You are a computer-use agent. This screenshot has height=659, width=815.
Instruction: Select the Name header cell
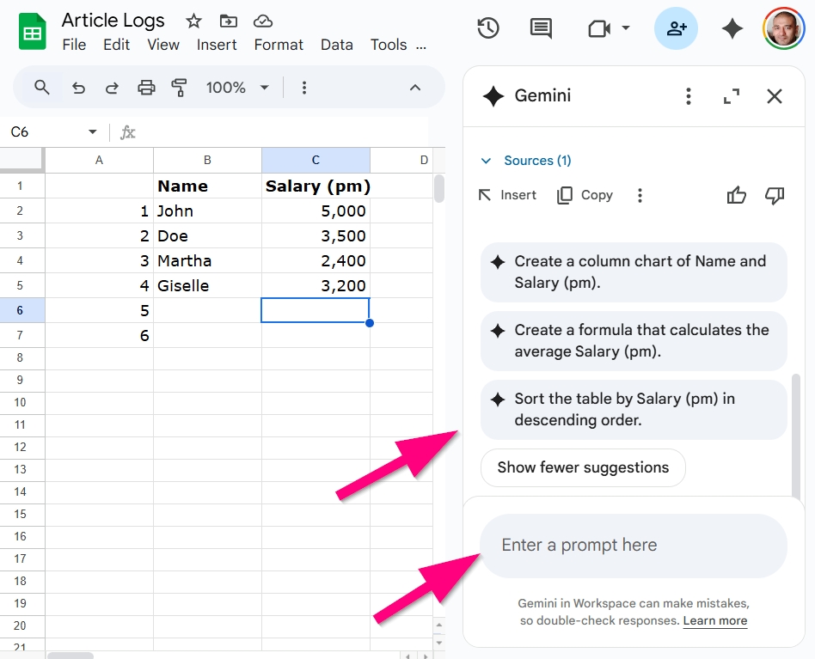pos(207,186)
